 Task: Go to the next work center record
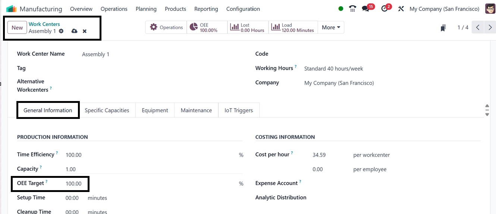490,27
